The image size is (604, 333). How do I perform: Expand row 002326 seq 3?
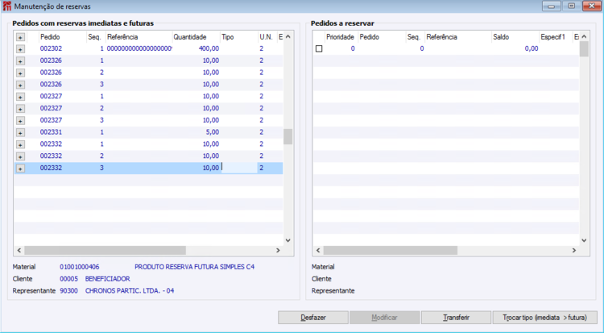(x=20, y=85)
